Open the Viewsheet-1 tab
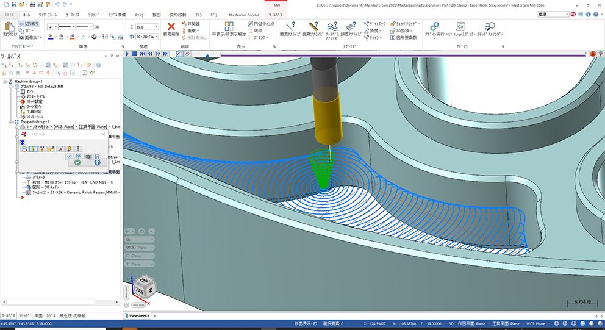The width and height of the screenshot is (605, 330). (x=138, y=315)
